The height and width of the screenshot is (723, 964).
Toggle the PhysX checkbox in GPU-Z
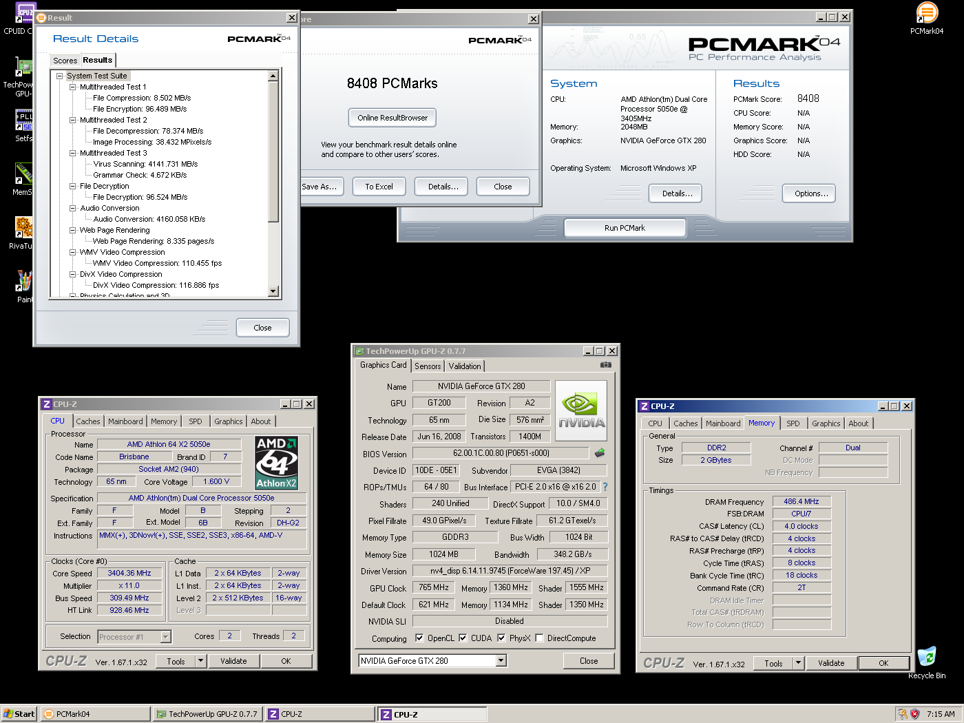501,638
